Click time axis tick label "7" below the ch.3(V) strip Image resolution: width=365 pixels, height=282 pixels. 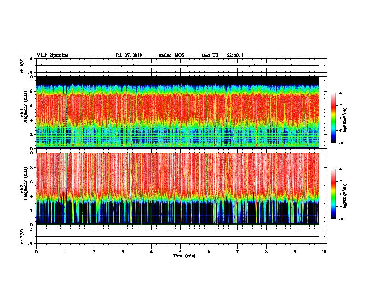click(238, 252)
